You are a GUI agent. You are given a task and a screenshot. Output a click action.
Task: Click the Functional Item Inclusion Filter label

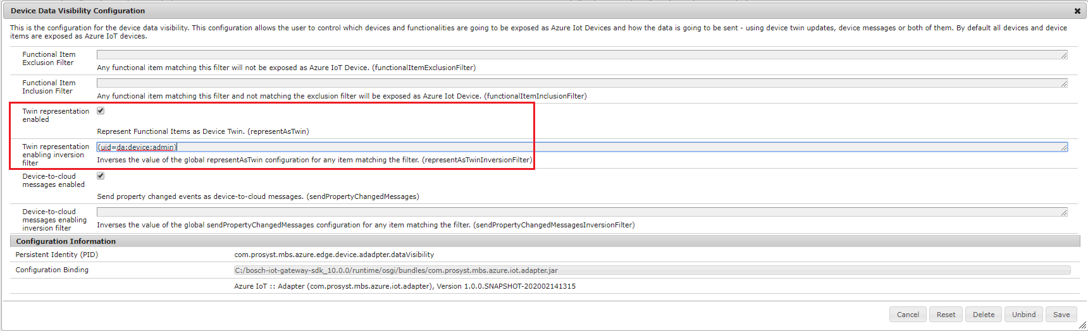(49, 87)
